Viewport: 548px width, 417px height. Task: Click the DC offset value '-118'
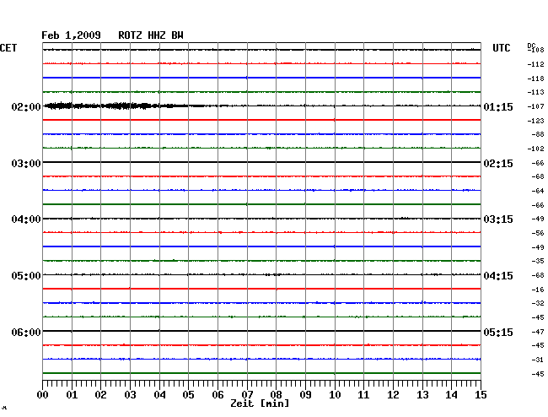coord(535,79)
